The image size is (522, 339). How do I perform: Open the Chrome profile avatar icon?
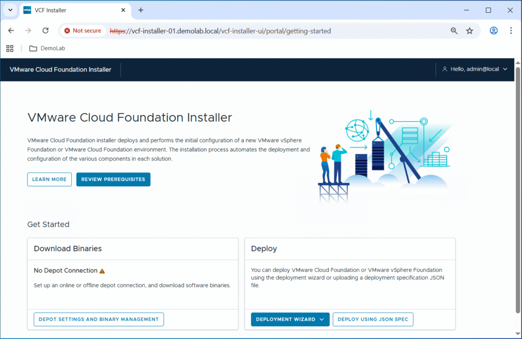tap(493, 31)
